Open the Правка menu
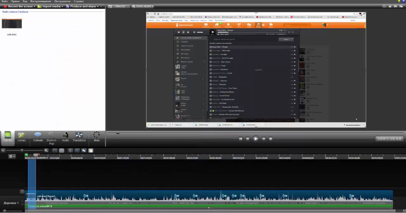 click(15, 1)
